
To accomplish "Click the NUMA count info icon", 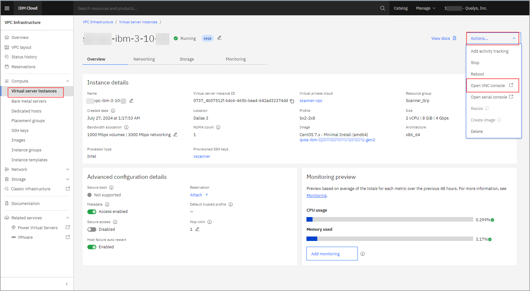I will 218,127.
